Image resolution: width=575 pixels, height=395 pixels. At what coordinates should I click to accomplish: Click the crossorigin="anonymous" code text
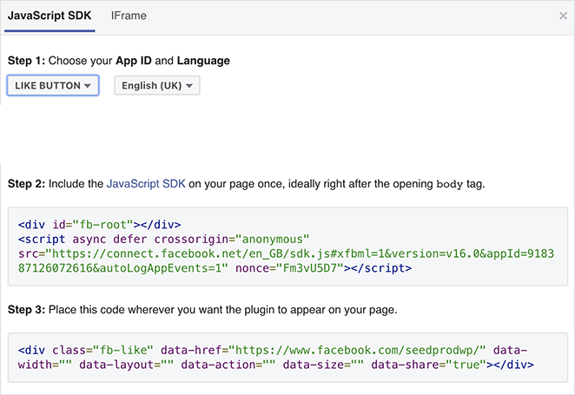[232, 240]
